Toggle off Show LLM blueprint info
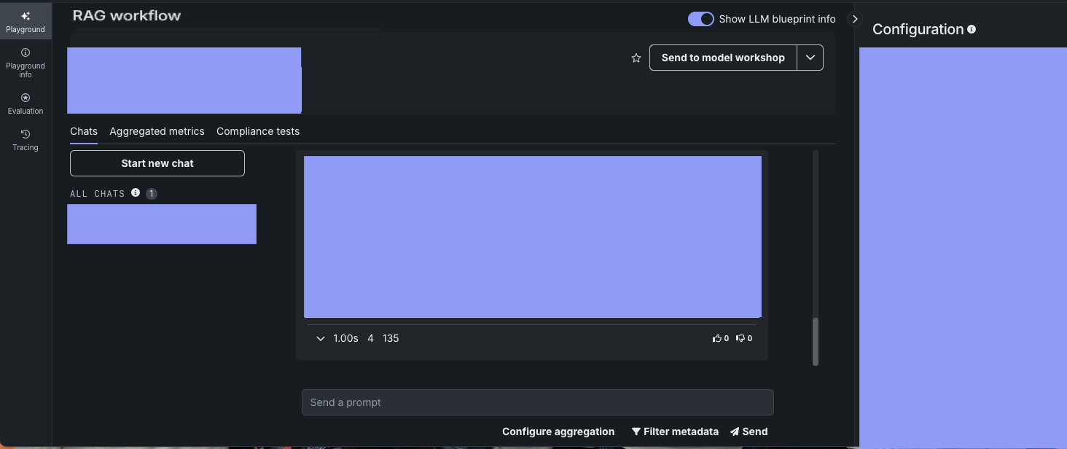 tap(700, 19)
